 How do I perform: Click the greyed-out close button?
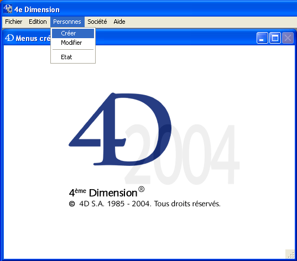tap(288, 38)
